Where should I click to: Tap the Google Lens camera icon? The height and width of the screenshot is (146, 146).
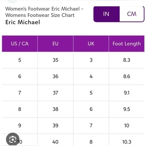(x=13, y=139)
